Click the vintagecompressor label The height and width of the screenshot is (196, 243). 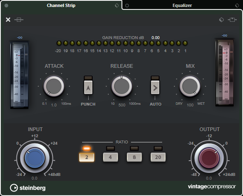click(x=212, y=187)
